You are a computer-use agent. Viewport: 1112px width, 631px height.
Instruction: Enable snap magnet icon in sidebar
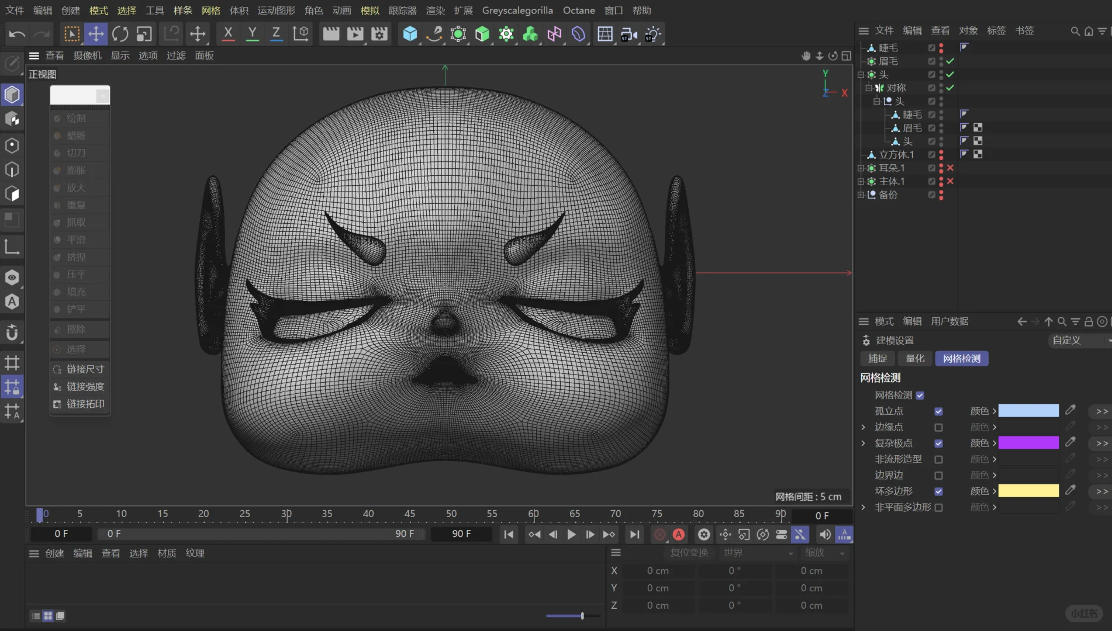12,332
